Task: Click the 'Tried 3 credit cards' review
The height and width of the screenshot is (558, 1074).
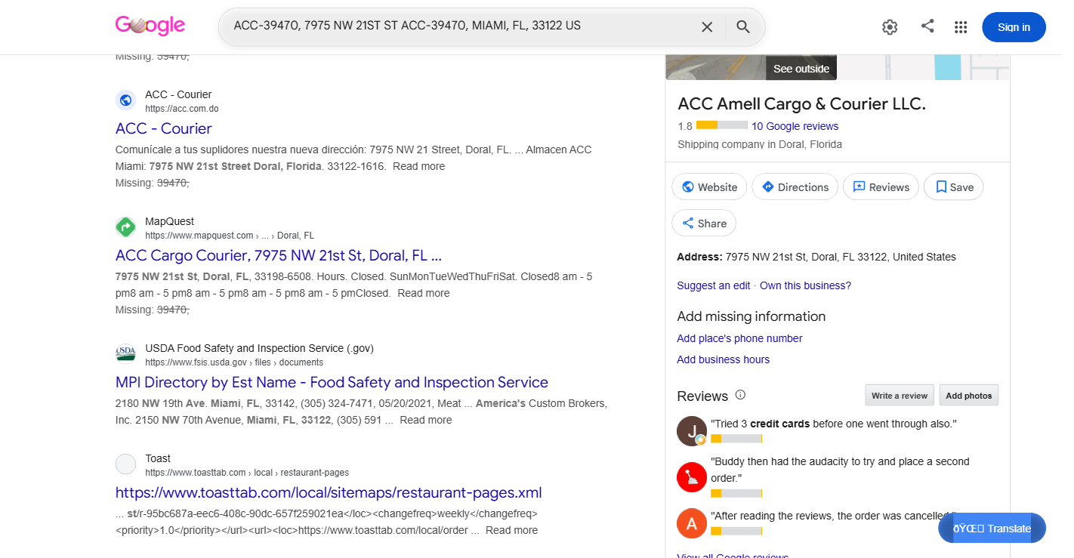Action: [x=834, y=424]
